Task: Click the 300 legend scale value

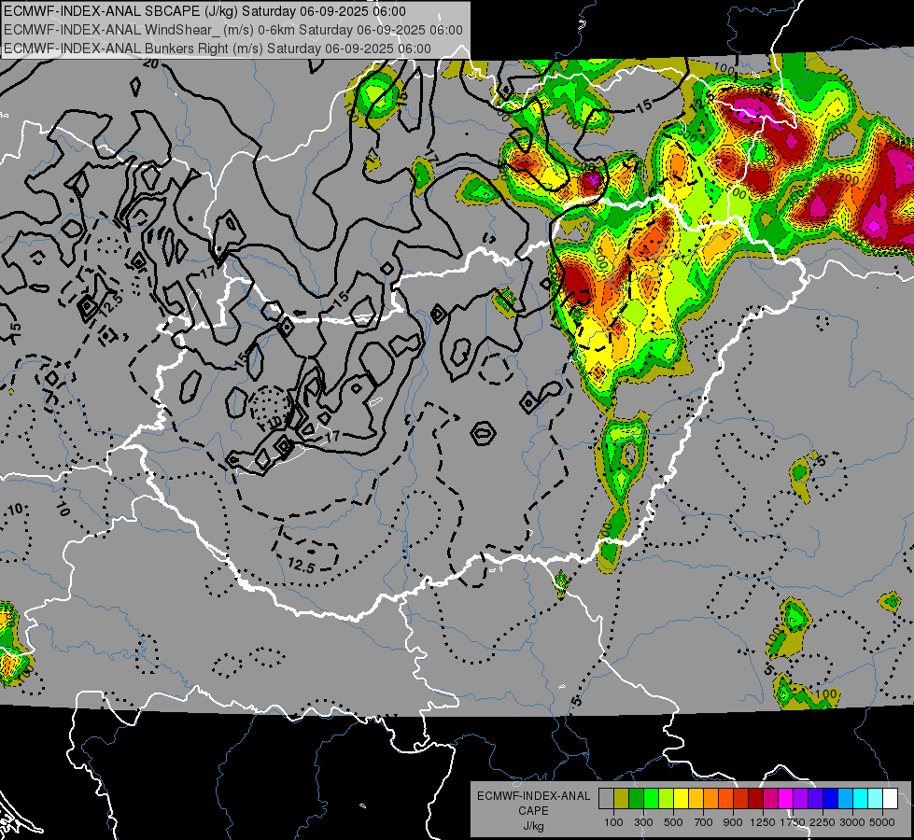Action: (x=643, y=822)
